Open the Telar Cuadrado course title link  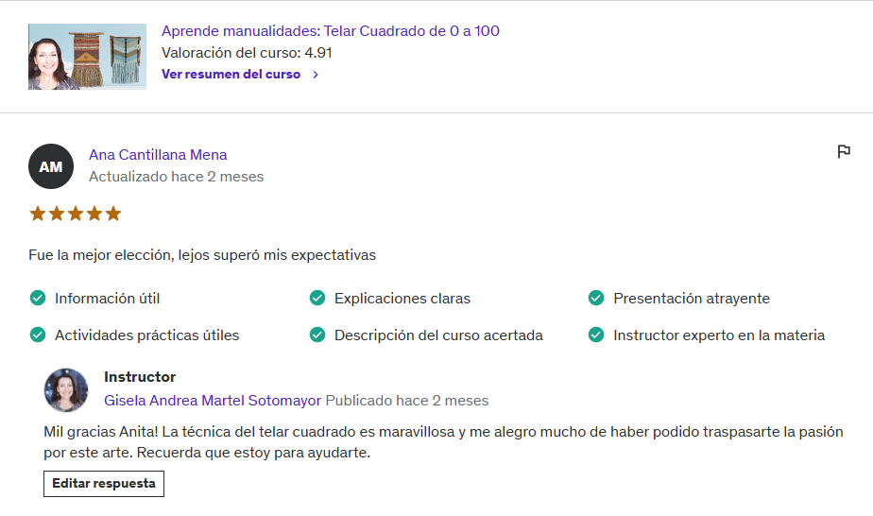(331, 31)
